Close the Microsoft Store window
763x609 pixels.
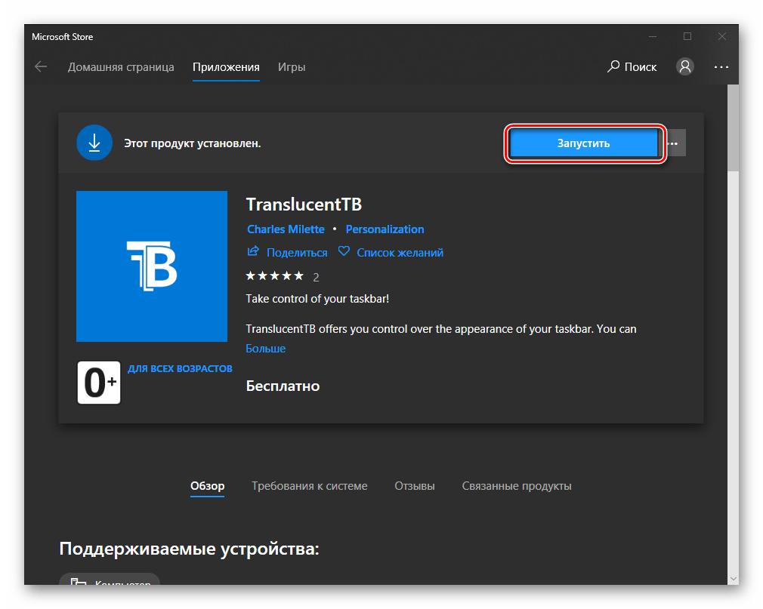721,36
